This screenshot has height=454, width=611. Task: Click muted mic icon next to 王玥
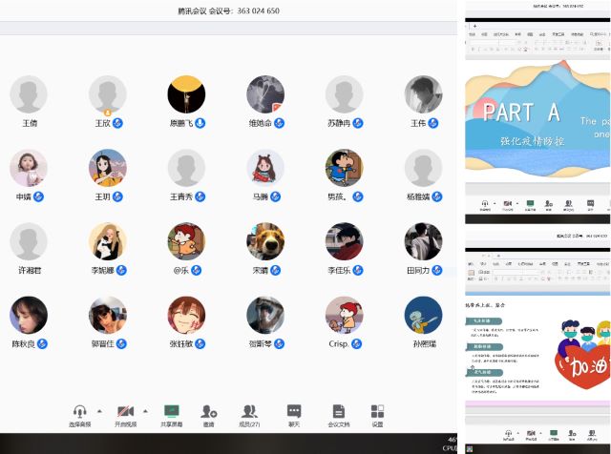(x=117, y=197)
